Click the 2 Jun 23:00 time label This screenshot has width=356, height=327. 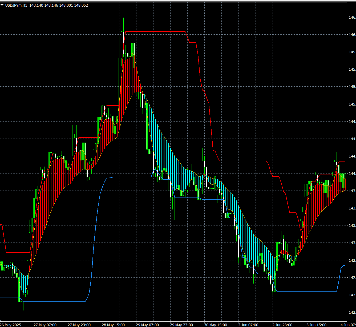coord(282,325)
